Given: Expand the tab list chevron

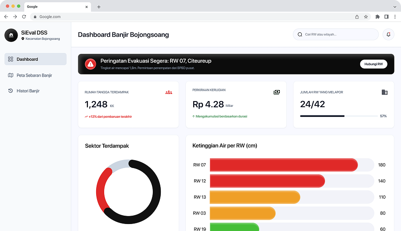Looking at the screenshot, I should [395, 7].
